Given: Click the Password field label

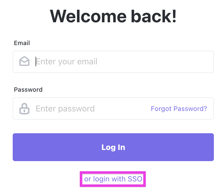Looking at the screenshot, I should [28, 89].
